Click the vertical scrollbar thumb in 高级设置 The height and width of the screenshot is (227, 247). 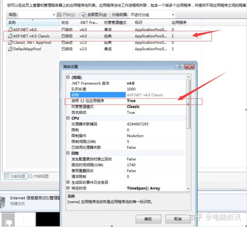[x=189, y=104]
